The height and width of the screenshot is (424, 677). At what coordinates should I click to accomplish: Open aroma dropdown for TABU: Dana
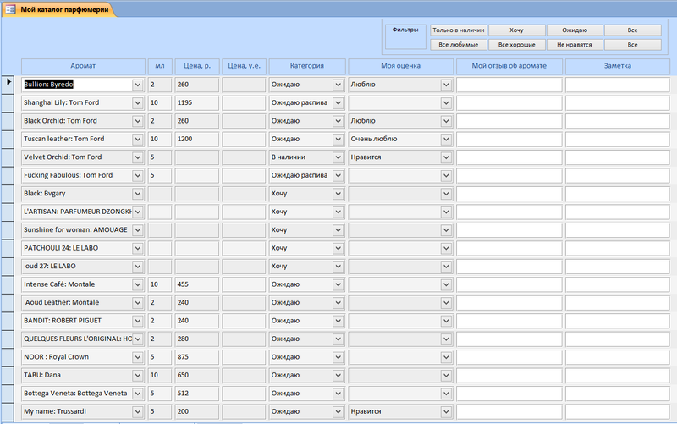click(138, 375)
